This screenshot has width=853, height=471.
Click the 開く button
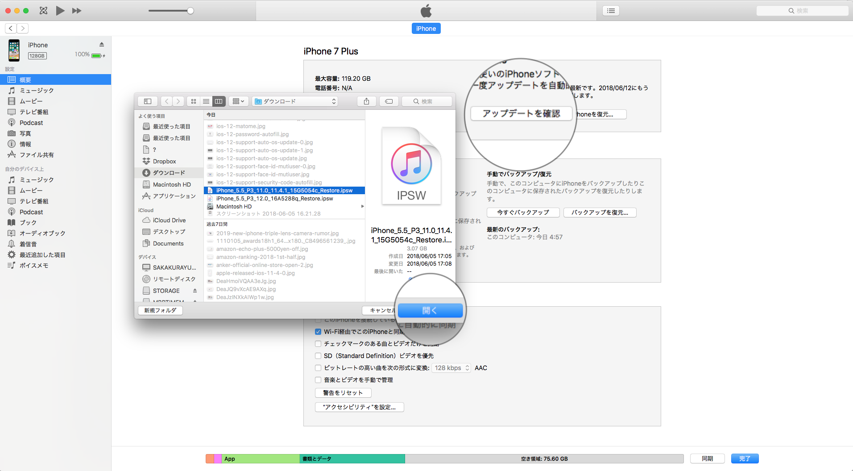(x=430, y=310)
